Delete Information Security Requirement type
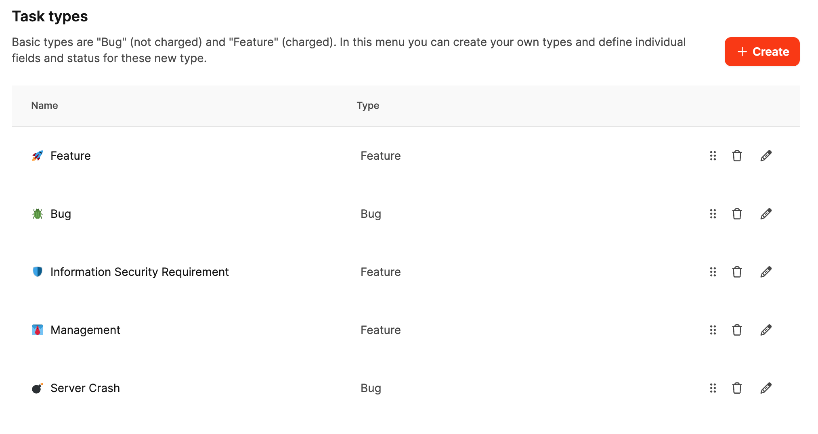Image resolution: width=818 pixels, height=434 pixels. (737, 272)
